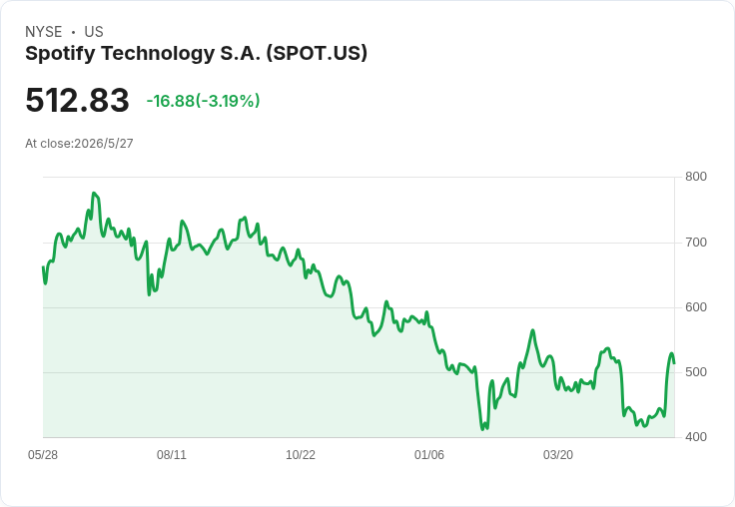Click the 700 price axis label
735x507 pixels.
point(696,243)
